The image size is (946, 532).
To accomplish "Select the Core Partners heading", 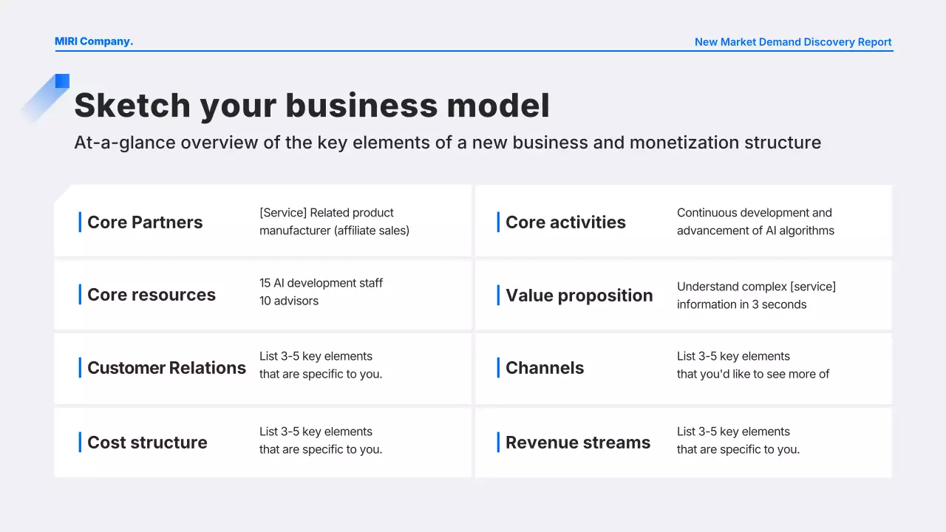I will pos(145,222).
